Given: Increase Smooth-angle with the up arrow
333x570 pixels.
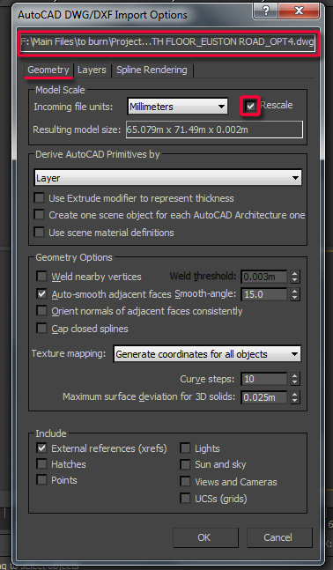Looking at the screenshot, I should [x=295, y=291].
